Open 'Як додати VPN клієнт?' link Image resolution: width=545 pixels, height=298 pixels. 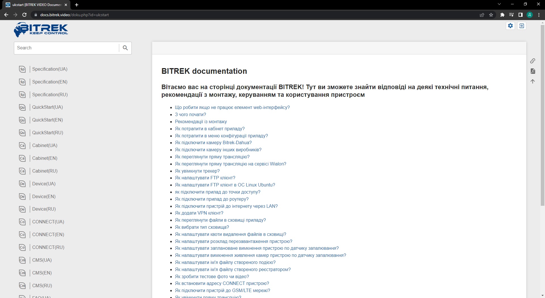[x=199, y=213]
